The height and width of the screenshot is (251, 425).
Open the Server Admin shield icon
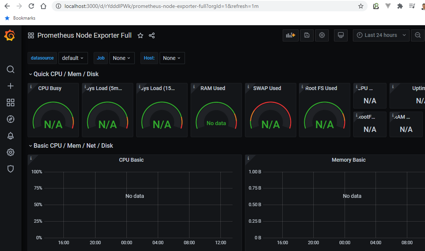(10, 169)
